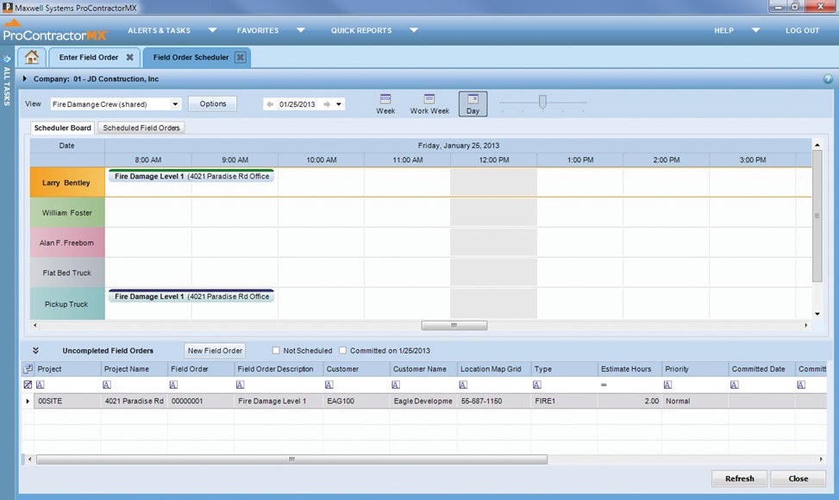Close the Enter Field Order tab
The height and width of the screenshot is (500, 839).
pyautogui.click(x=129, y=58)
